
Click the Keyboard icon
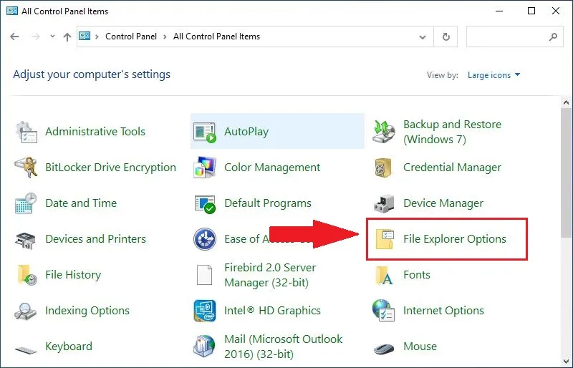point(26,349)
